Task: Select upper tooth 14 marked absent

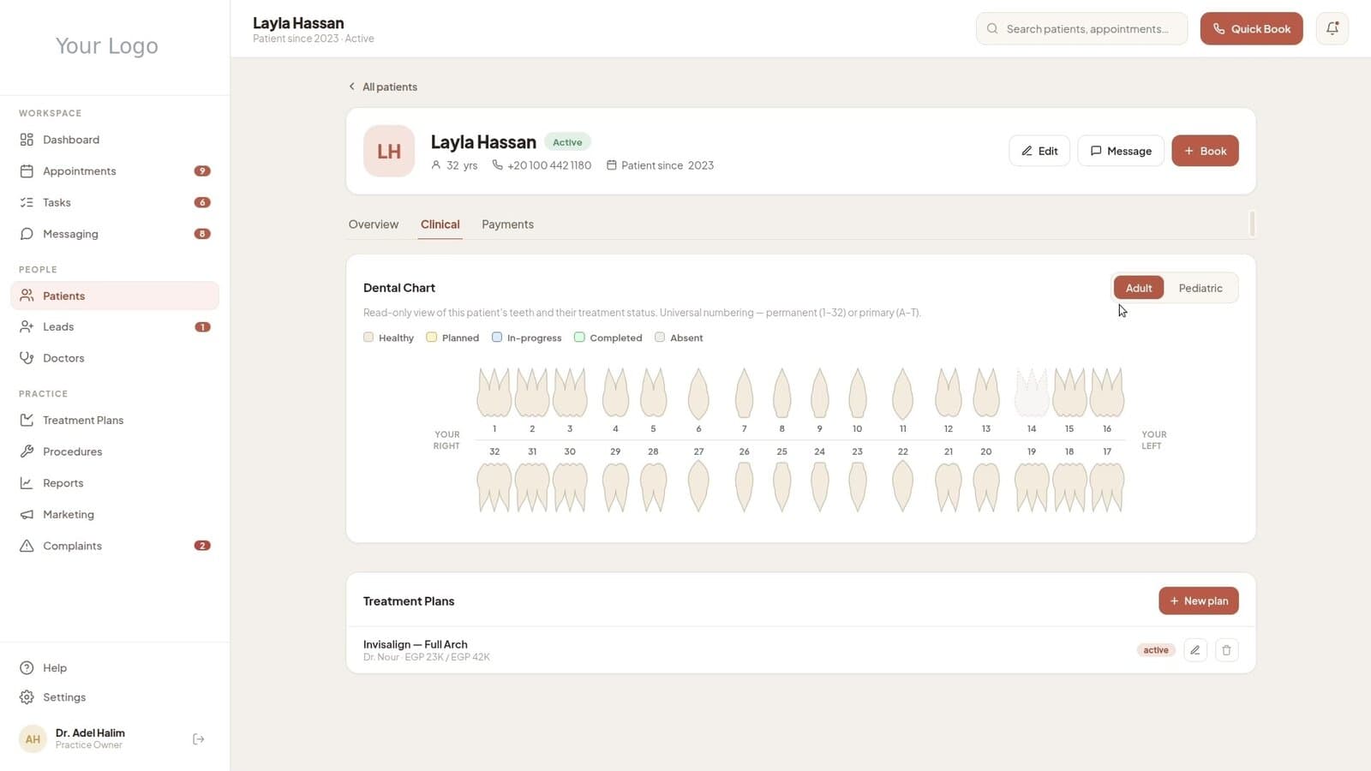Action: [1032, 393]
